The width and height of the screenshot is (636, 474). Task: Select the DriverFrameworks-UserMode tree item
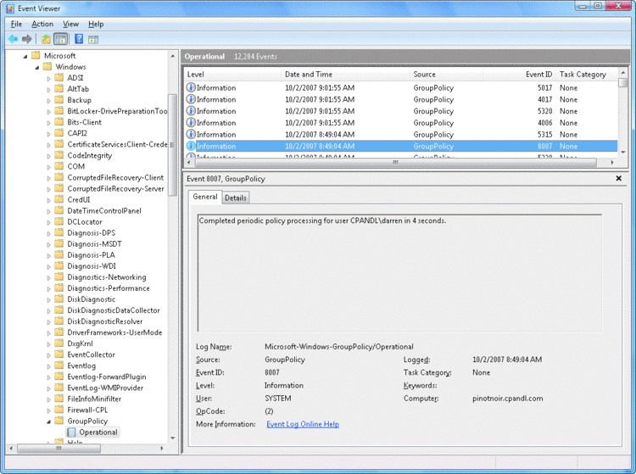pos(114,332)
